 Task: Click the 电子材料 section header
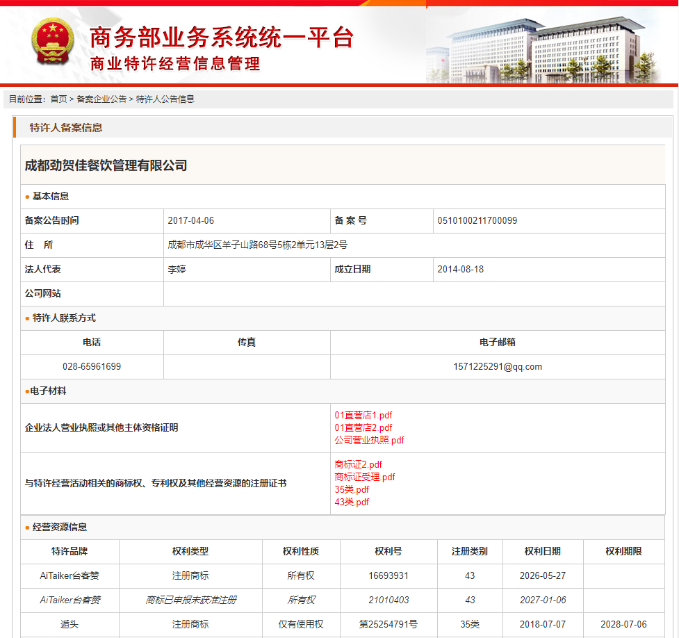coord(48,391)
